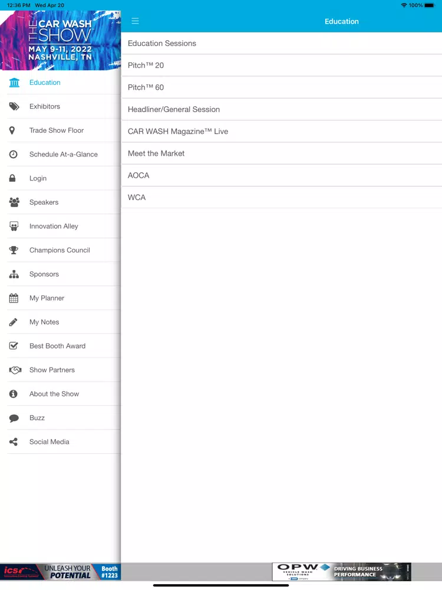Click the Buzz speech bubble icon

click(x=14, y=418)
